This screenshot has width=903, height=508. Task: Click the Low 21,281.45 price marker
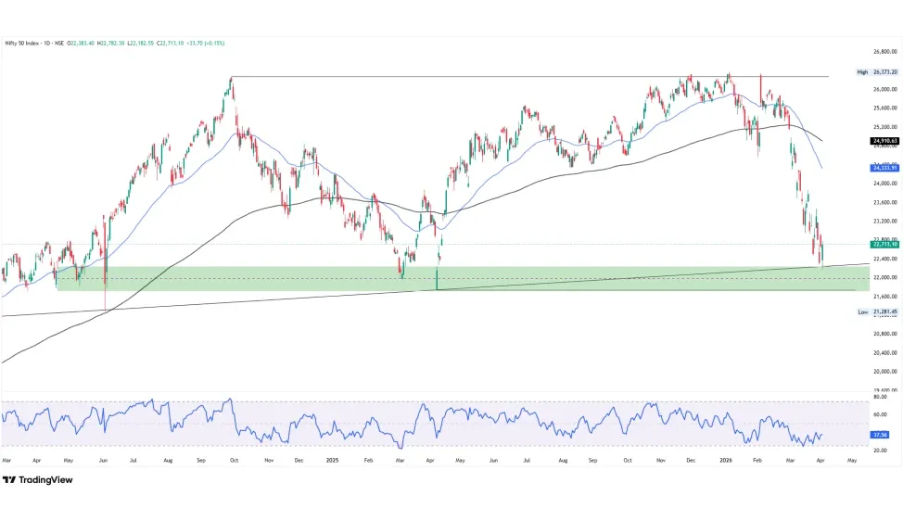(x=885, y=312)
